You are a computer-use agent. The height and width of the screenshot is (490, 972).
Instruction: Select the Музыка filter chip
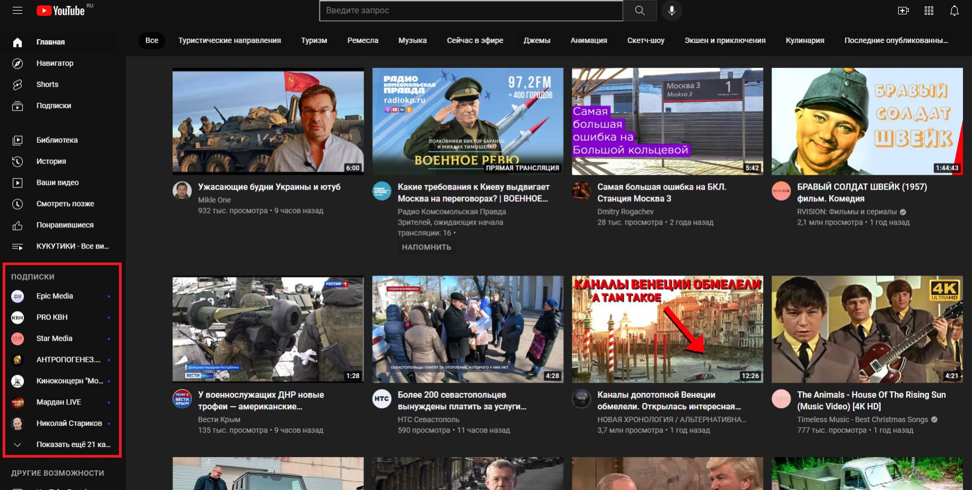(412, 40)
